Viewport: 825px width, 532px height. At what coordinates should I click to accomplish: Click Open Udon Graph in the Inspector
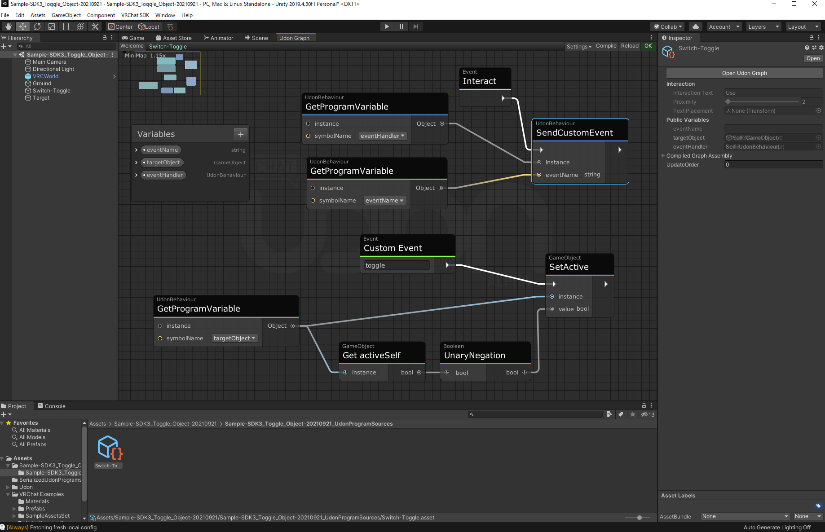click(x=744, y=73)
